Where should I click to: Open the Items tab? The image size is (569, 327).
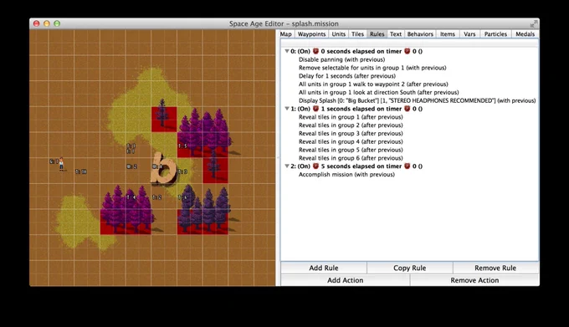tap(448, 34)
